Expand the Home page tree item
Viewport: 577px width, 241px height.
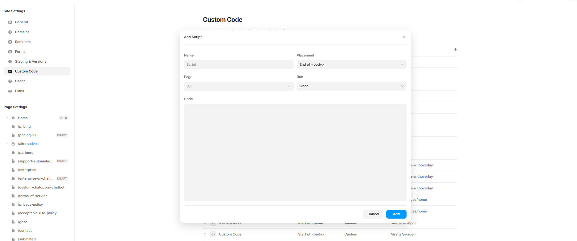7,118
